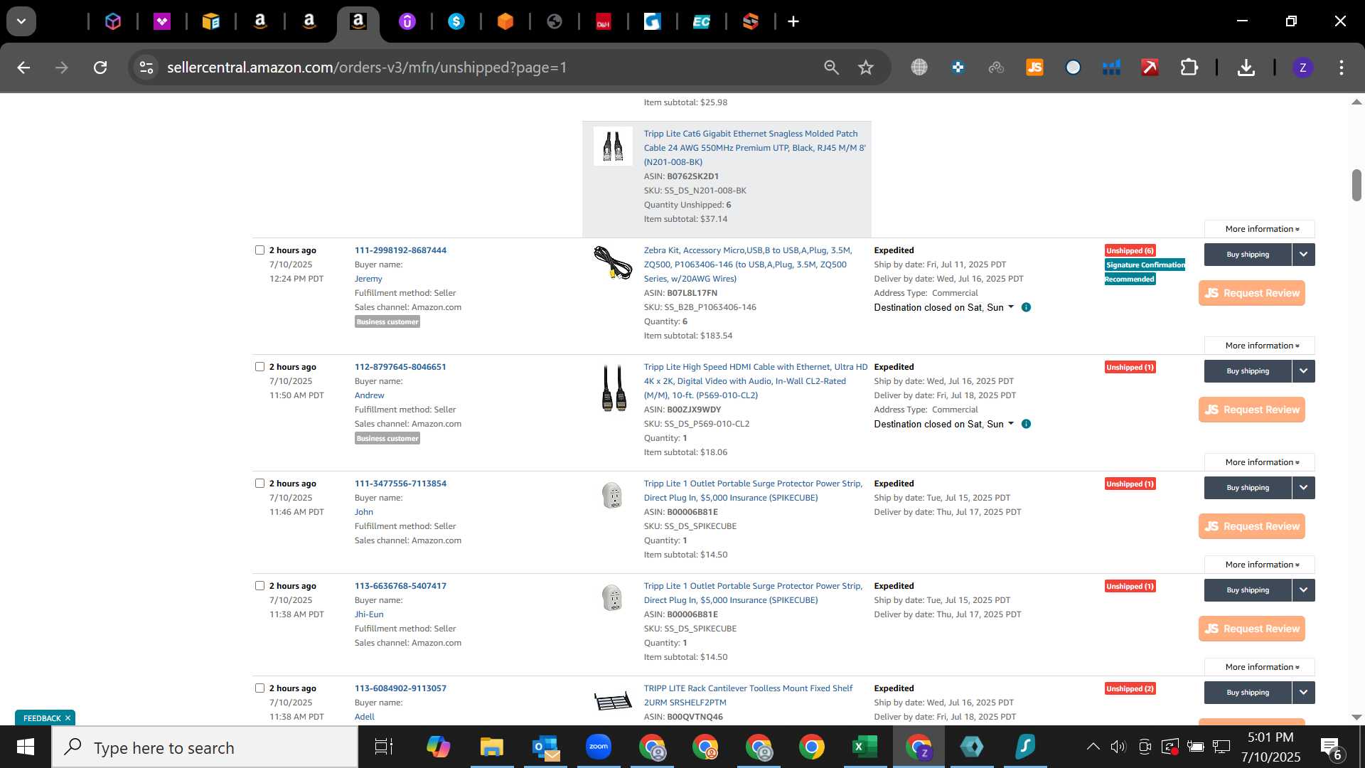Open buyer name link Jhi-Eun
The height and width of the screenshot is (768, 1365).
pos(369,614)
